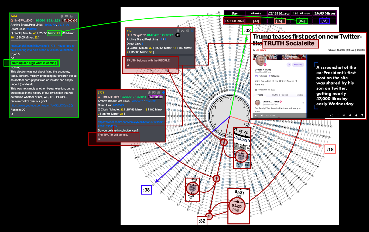The image size is (369, 232).
Task: Click post number 3771
Action: [x=101, y=93]
